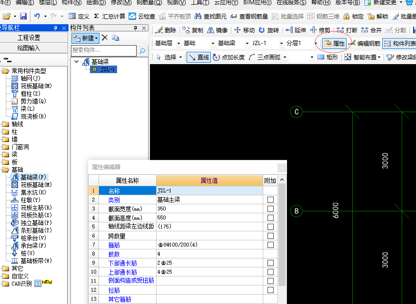Image resolution: width=416 pixels, height=304 pixels.
Task: Click the 删除 delete tool
Action: (166, 30)
